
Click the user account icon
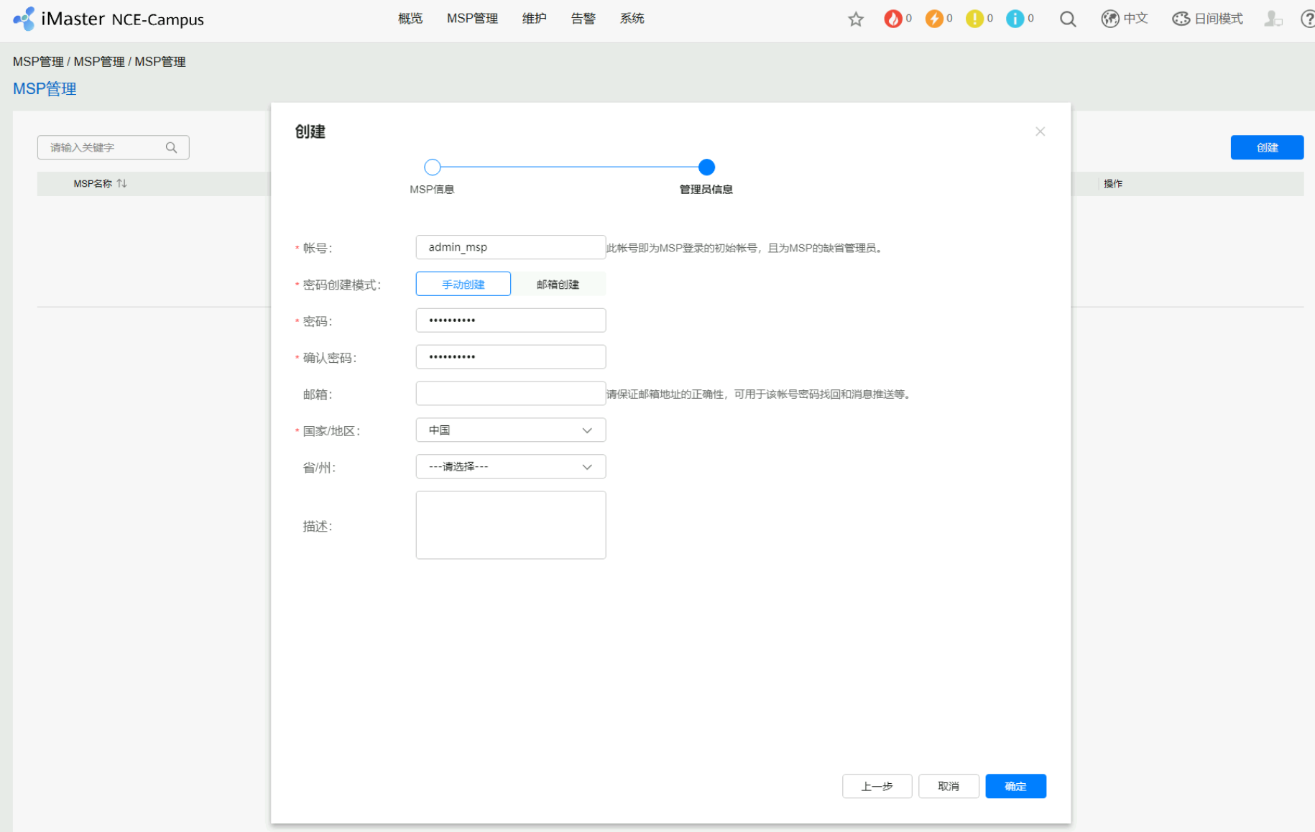[1273, 19]
